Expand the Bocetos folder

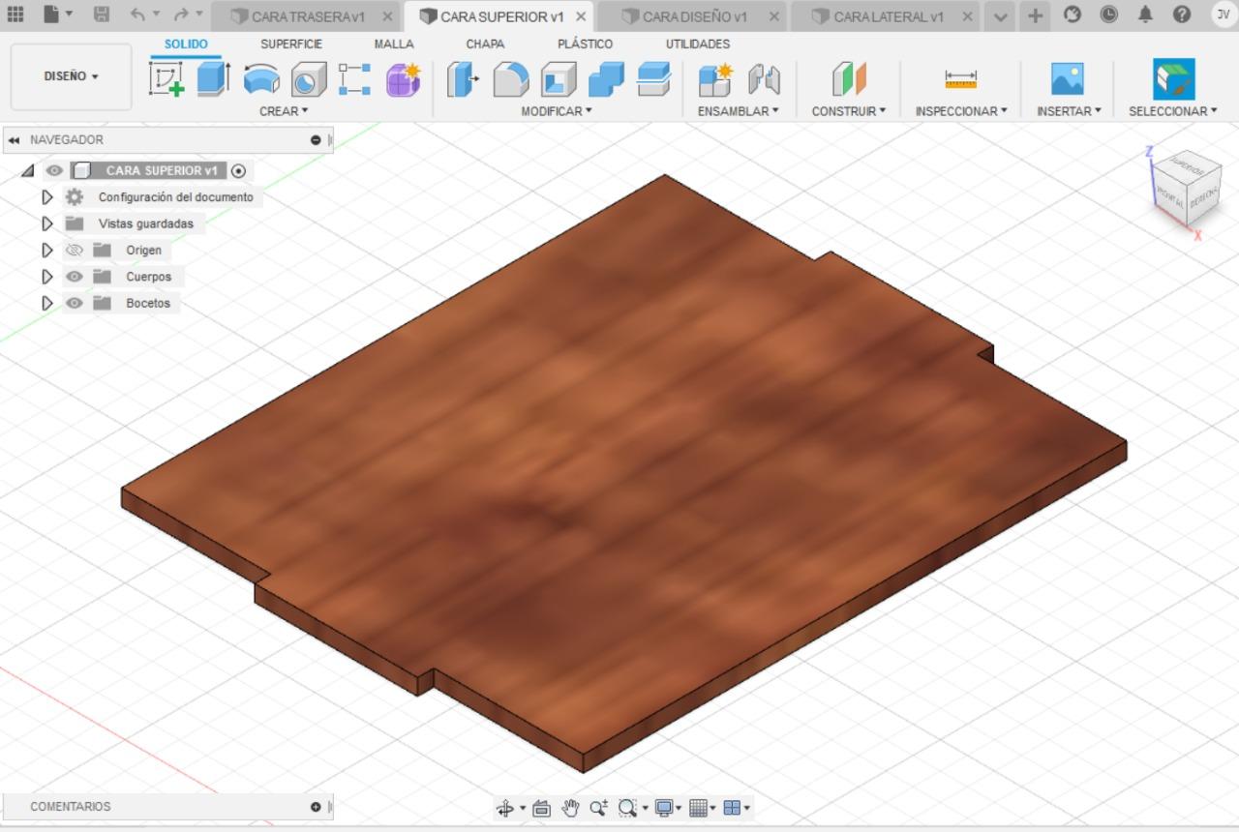click(46, 303)
